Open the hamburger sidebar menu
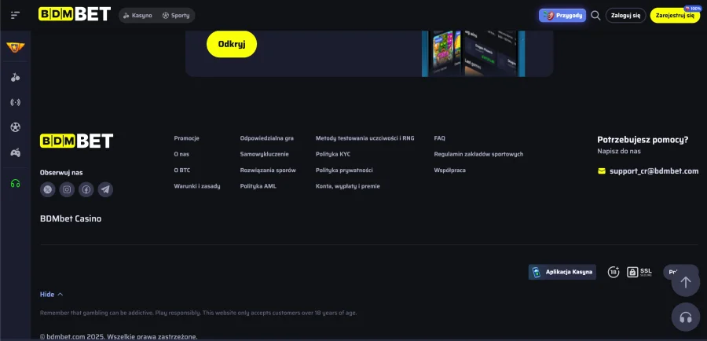 point(16,16)
